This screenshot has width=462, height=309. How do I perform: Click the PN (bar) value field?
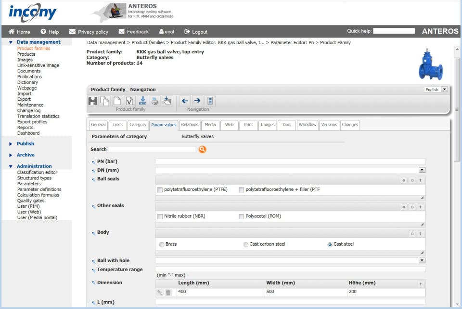point(290,161)
